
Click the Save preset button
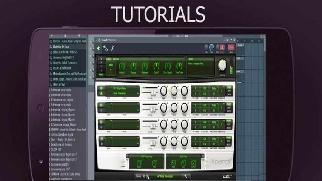(x=138, y=176)
